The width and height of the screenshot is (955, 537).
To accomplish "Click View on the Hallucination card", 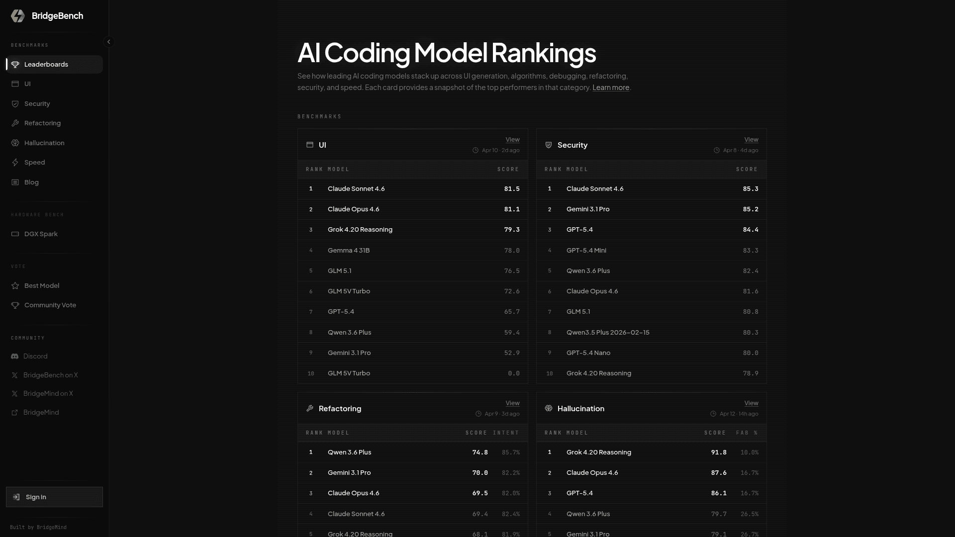I will [751, 403].
